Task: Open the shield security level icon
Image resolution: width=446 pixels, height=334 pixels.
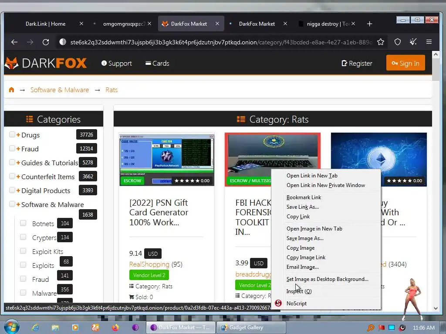Action: coord(398,42)
